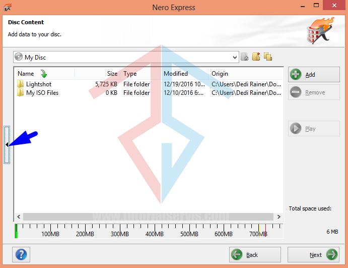Click the go up one folder icon
348x268 pixels.
[x=245, y=57]
